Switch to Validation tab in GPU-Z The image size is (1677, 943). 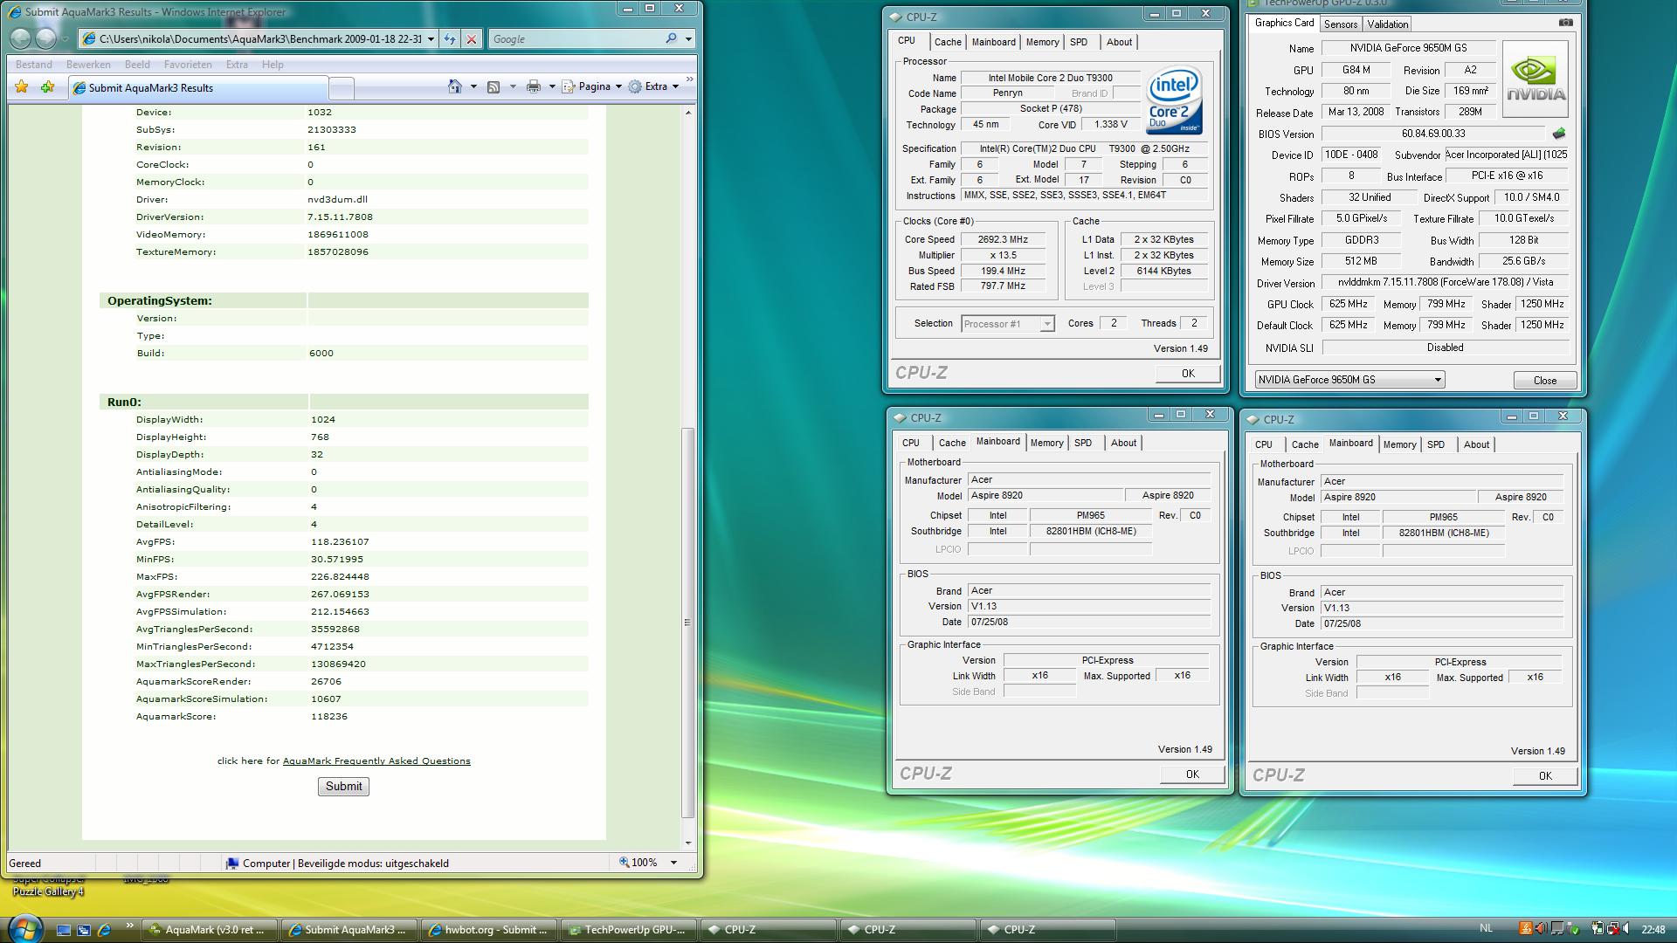click(1387, 24)
